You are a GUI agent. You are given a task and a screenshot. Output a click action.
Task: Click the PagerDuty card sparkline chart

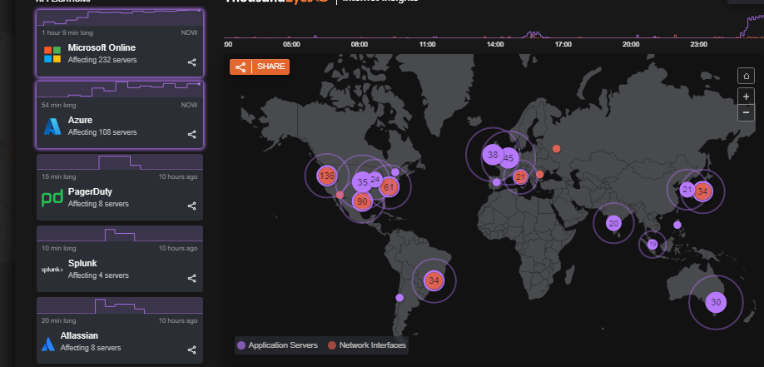pos(120,161)
